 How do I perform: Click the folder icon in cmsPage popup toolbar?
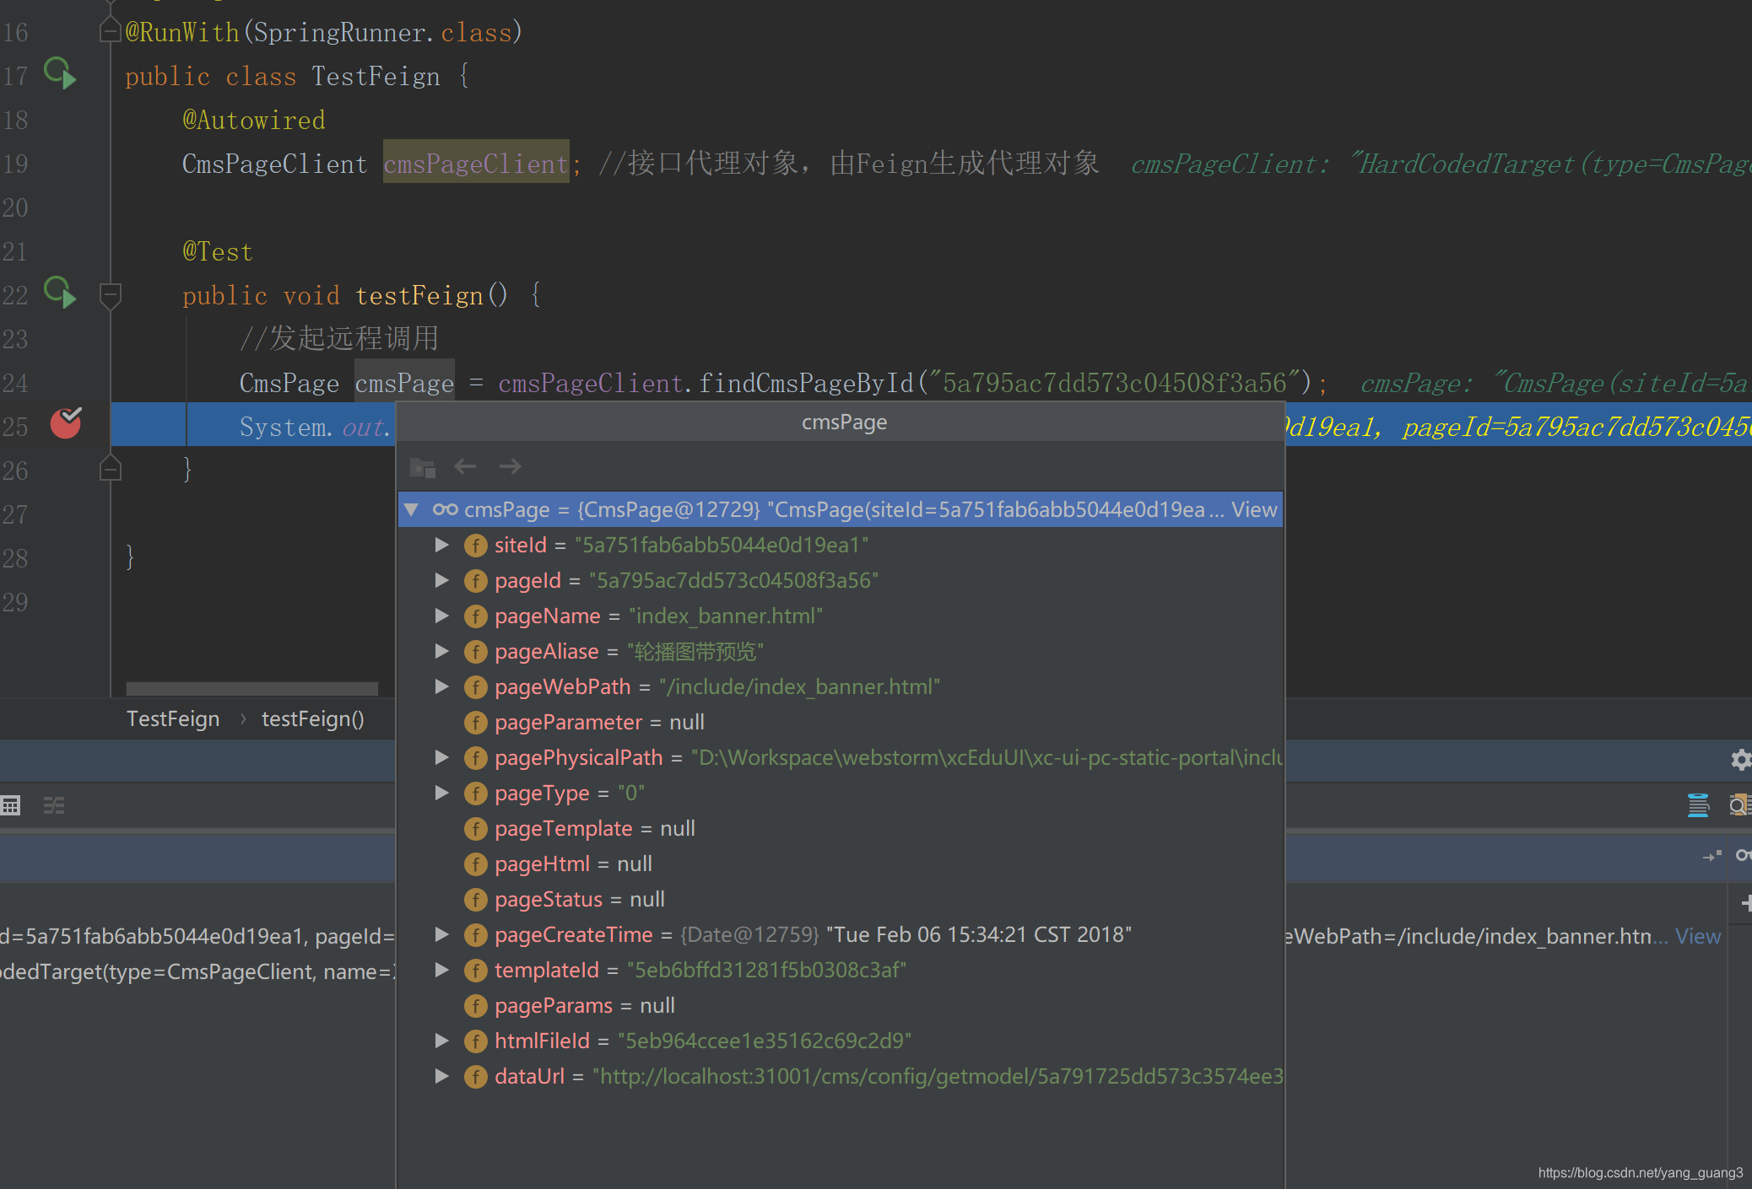tap(422, 467)
